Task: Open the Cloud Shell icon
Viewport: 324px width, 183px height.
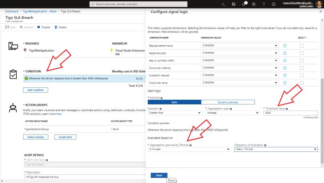Action: point(223,4)
